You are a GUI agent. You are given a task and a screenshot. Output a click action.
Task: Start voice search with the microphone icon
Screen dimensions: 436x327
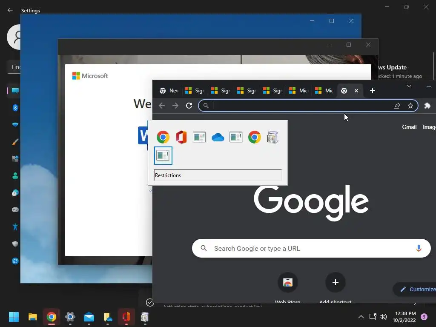point(419,248)
